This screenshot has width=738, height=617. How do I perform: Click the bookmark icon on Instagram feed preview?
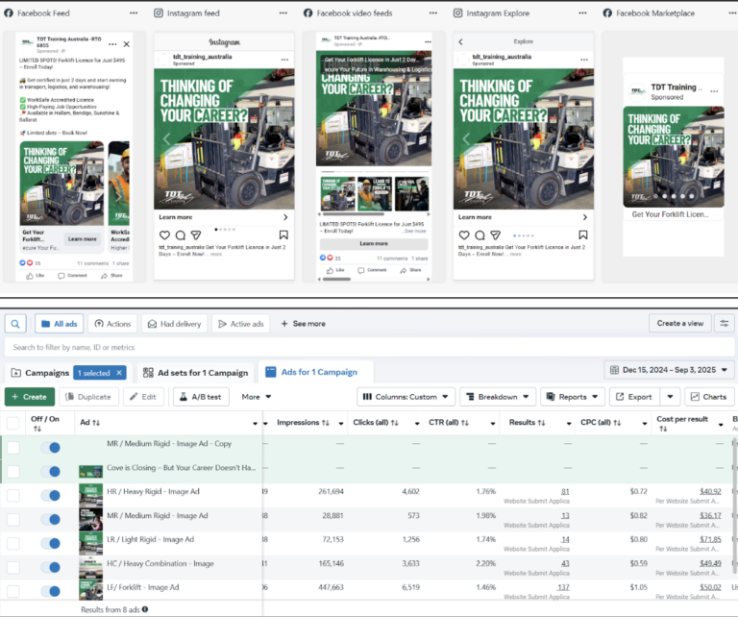[x=283, y=234]
